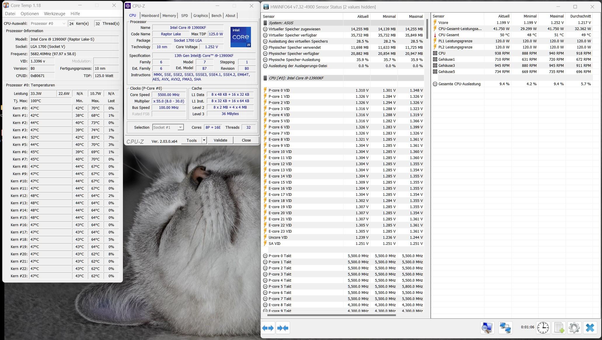Click Core Temp title bar app icon
Screen dimensions: 602x340
point(6,6)
